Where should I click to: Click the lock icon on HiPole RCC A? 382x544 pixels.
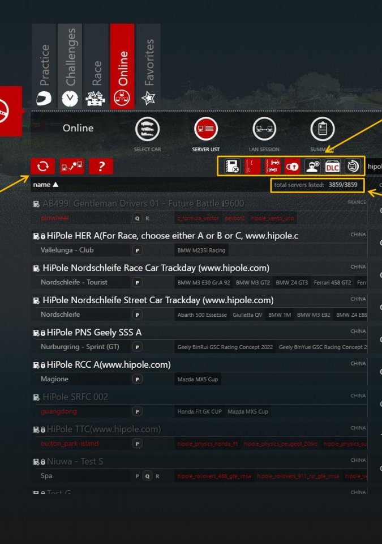[x=43, y=365]
